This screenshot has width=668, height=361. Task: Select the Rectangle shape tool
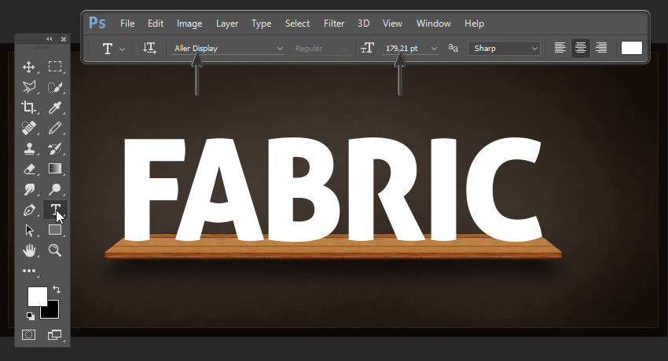coord(54,230)
